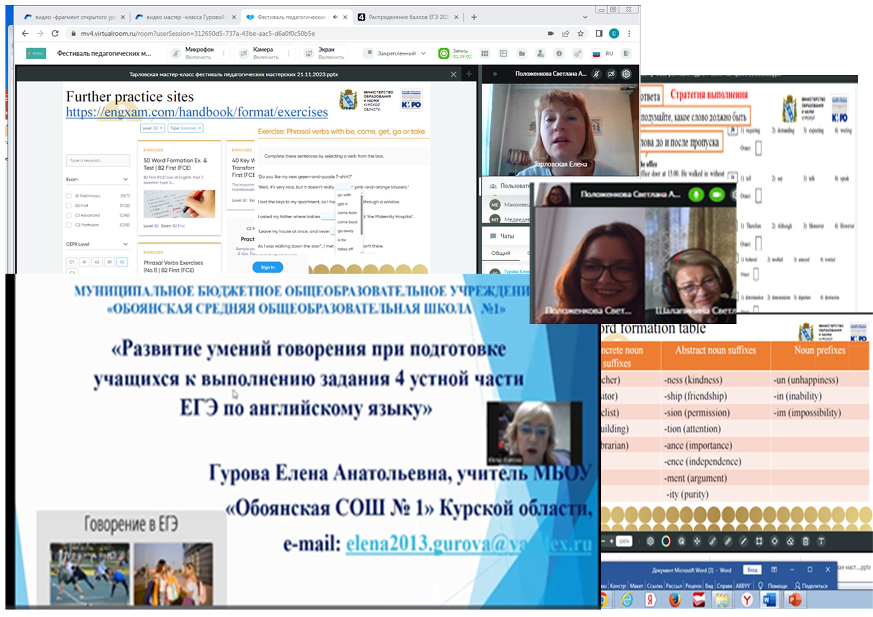Open the Chrome tab search chevron

[585, 17]
